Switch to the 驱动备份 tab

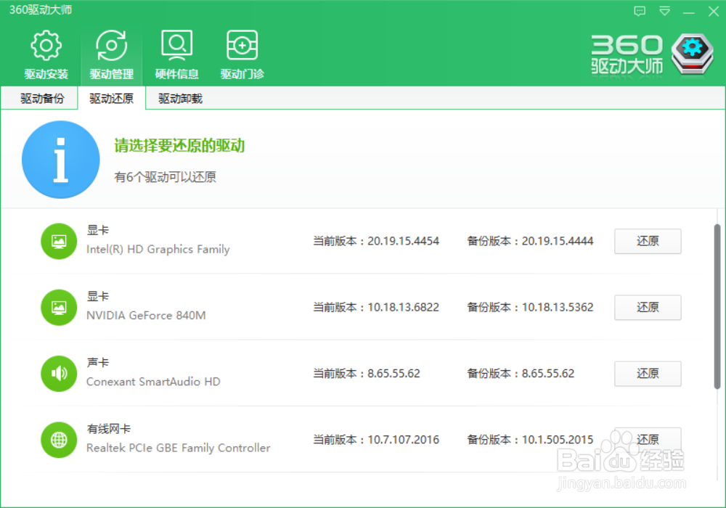tap(38, 98)
